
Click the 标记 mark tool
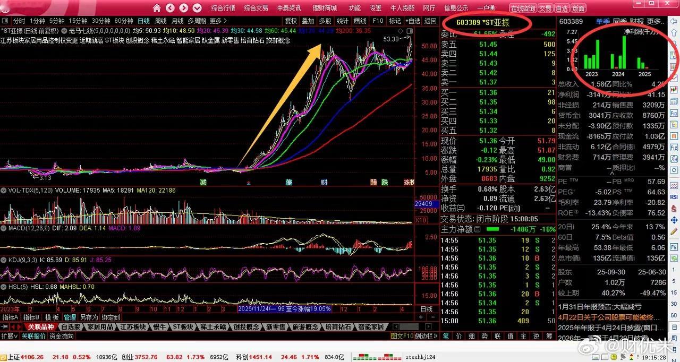coord(395,21)
